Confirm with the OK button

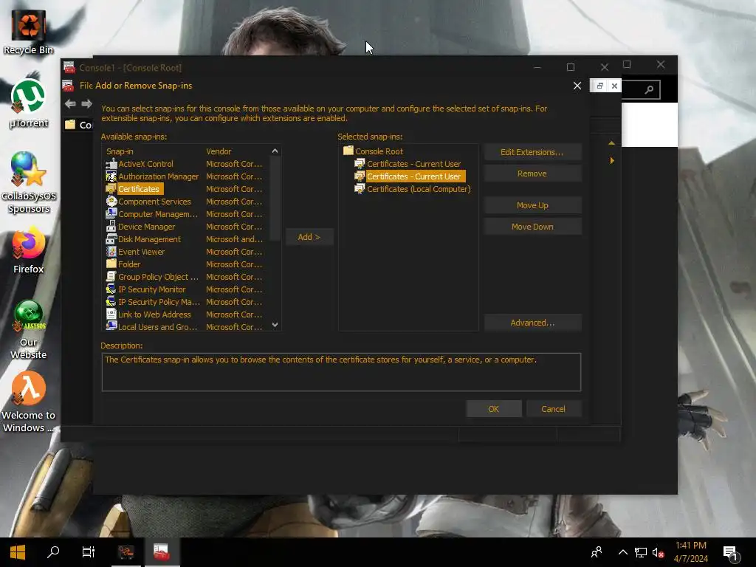[x=494, y=409]
